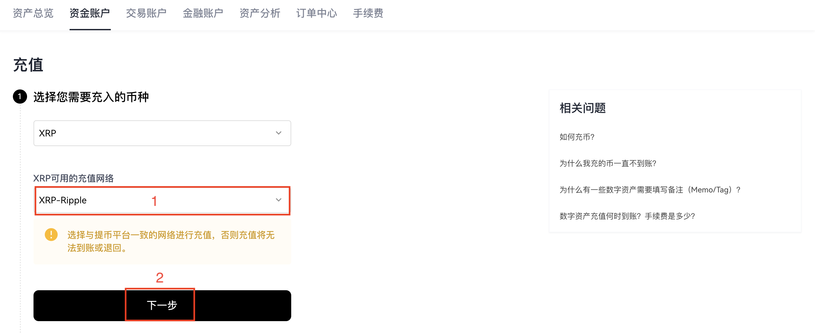This screenshot has width=815, height=334.
Task: Click the 下一步 button
Action: coord(162,305)
